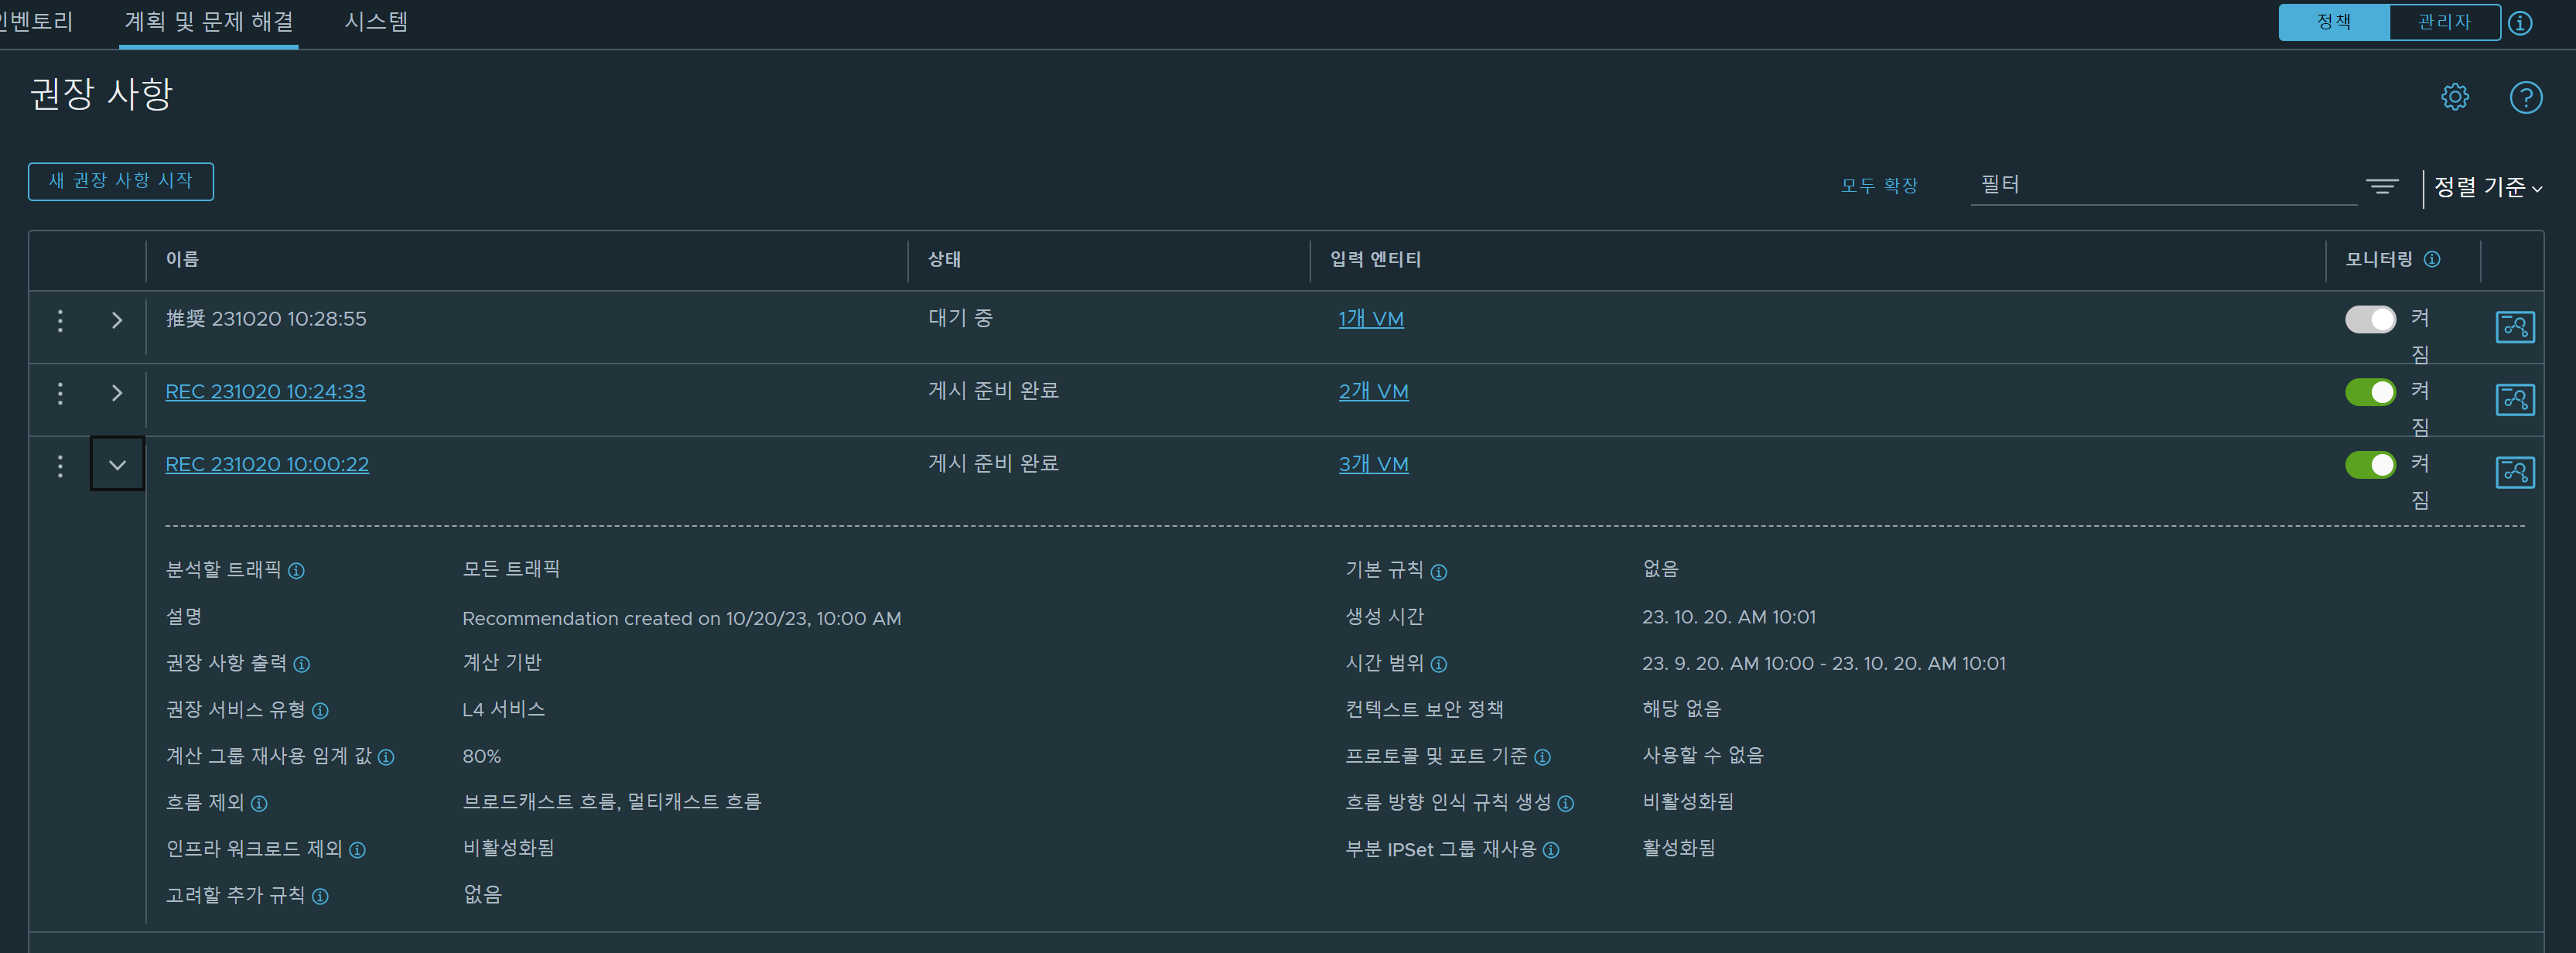Screen dimensions: 2576x953
Task: Open three-dot menu for 推奨 231020 10:28:55
Action: (60, 320)
